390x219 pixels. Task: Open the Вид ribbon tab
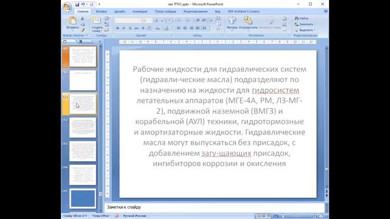[x=218, y=12]
